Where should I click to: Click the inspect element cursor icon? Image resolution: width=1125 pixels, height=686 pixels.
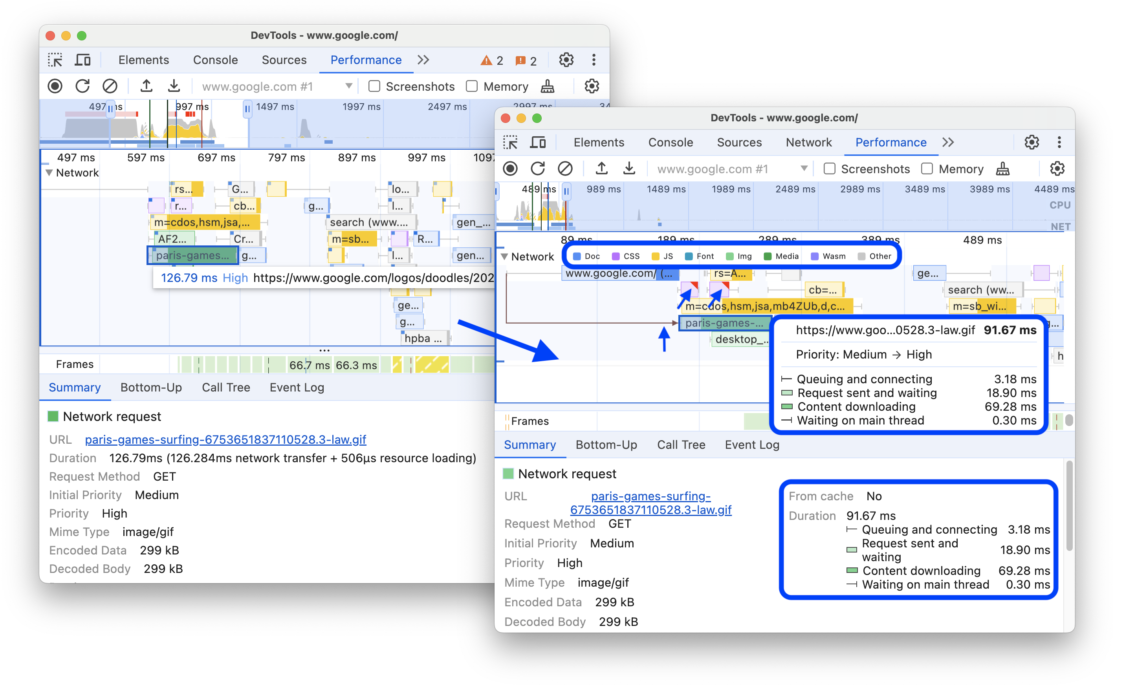(57, 60)
